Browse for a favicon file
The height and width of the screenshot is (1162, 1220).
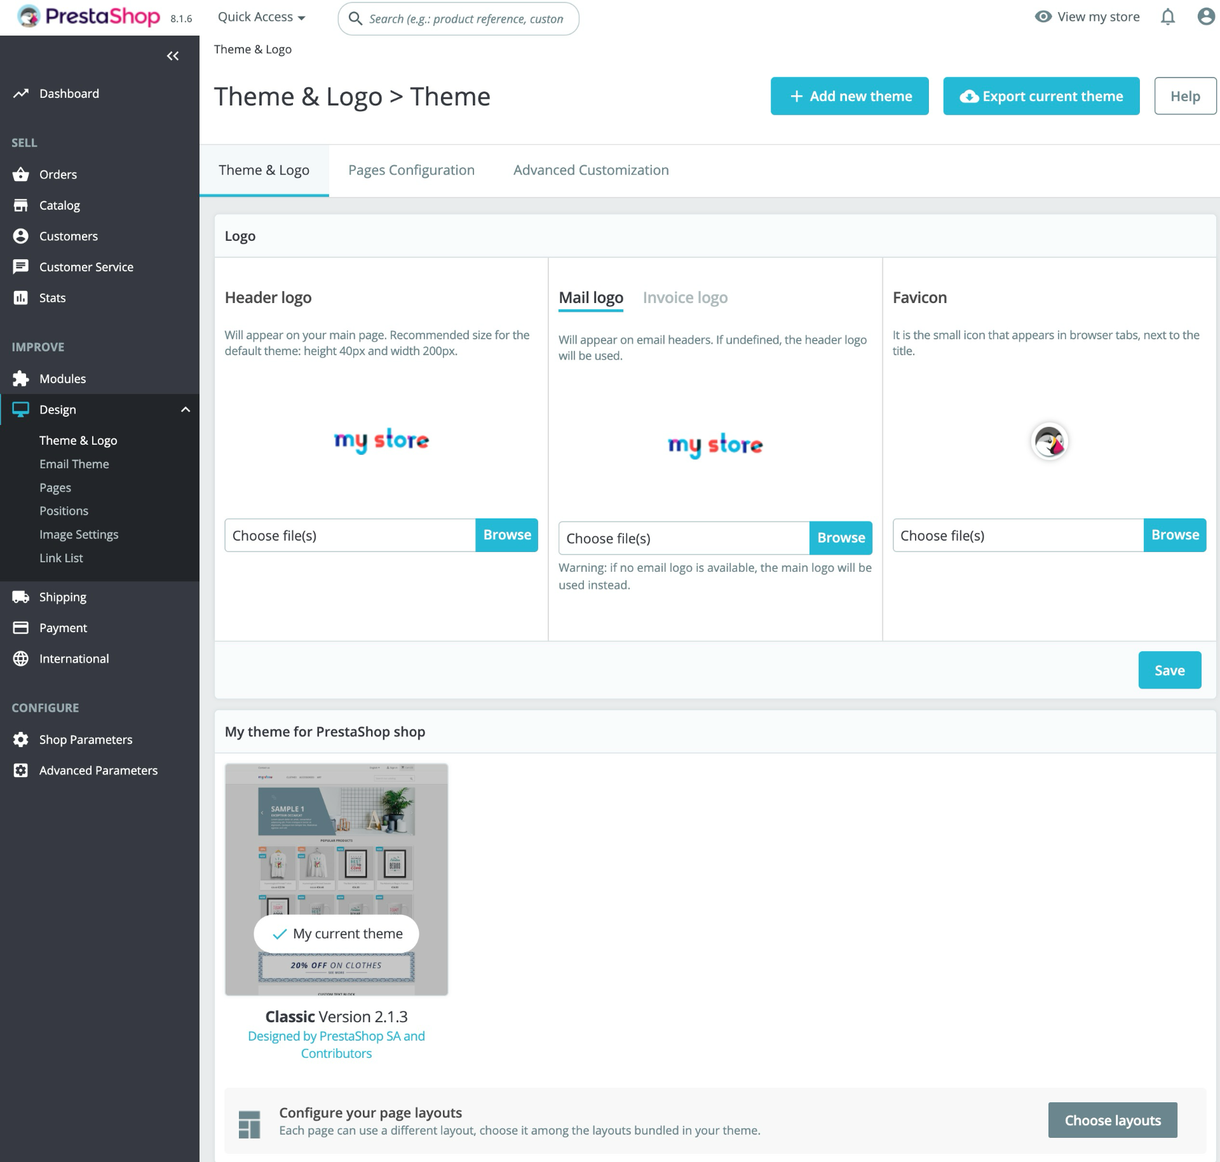1174,535
